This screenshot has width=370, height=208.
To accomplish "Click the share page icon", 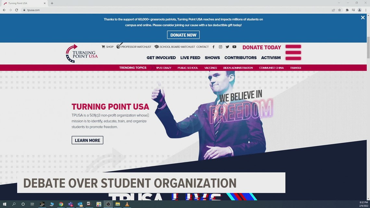I will click(333, 10).
